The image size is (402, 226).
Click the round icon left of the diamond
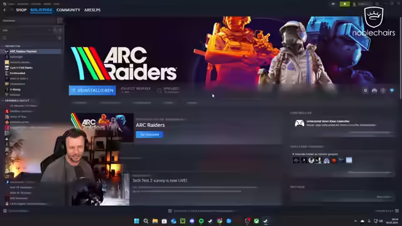[383, 90]
